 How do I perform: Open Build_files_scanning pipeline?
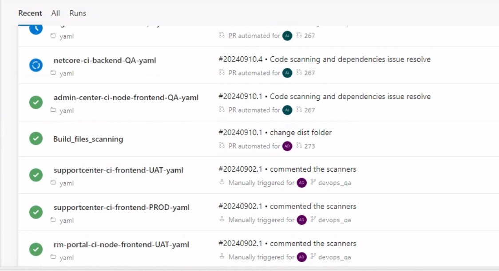point(88,139)
